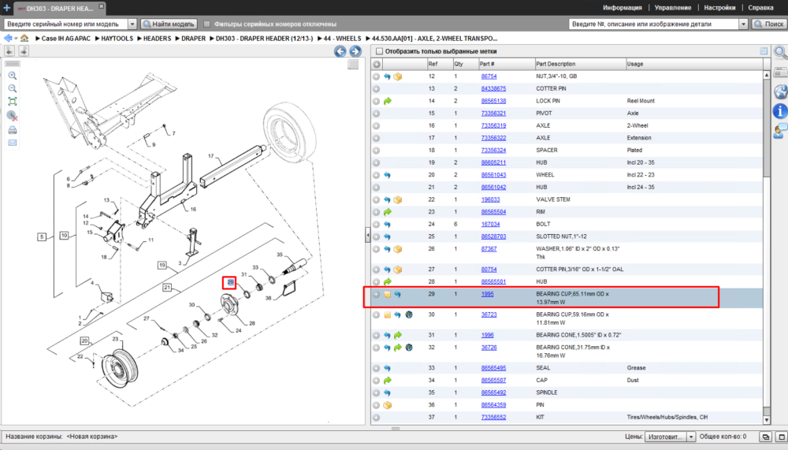
Task: Click the blue back arrow in breadcrumb
Action: point(8,38)
